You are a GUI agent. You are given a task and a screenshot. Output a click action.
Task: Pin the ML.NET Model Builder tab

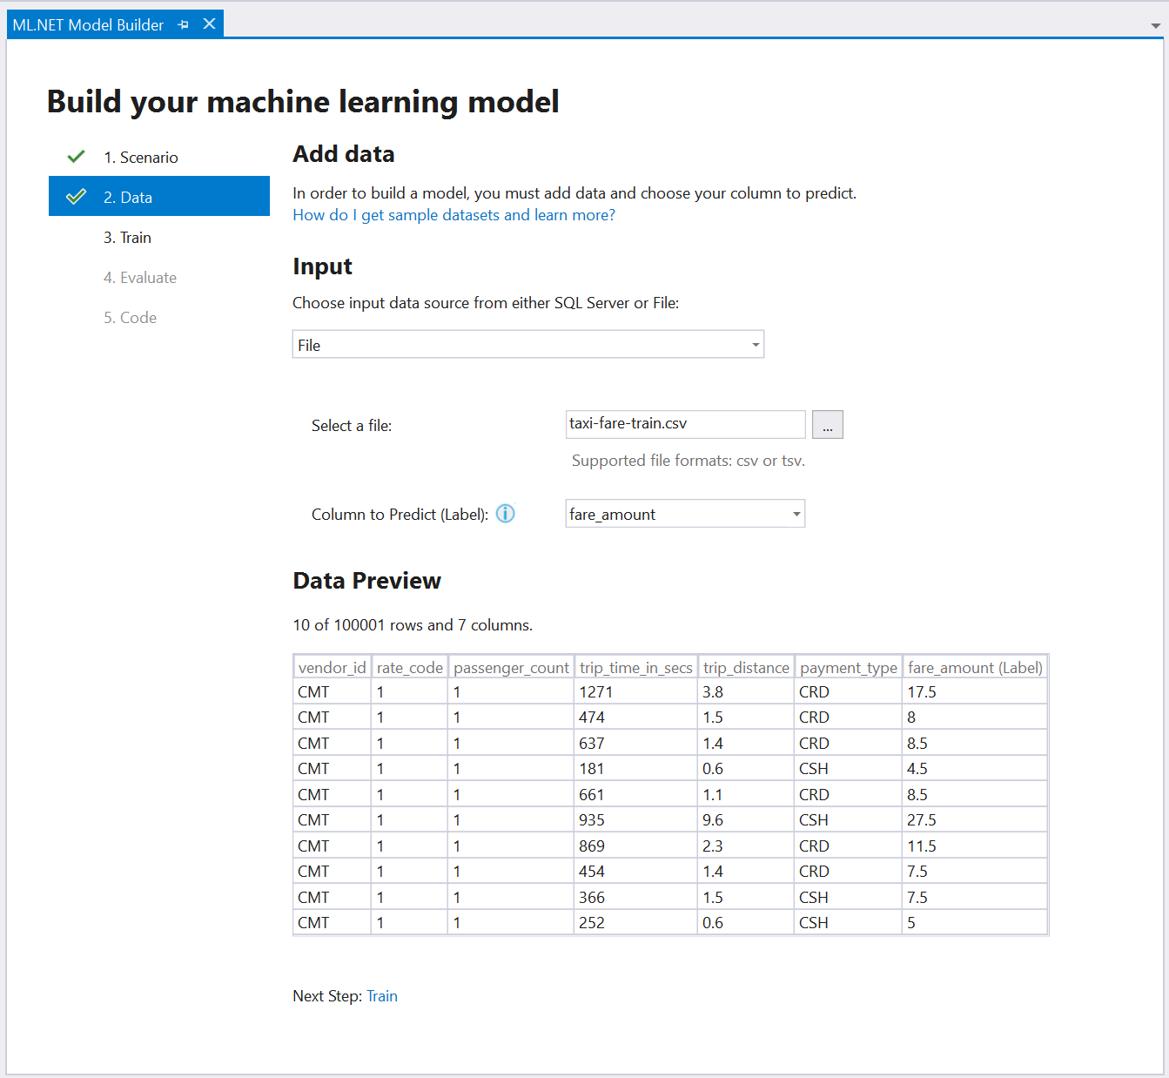click(x=183, y=25)
